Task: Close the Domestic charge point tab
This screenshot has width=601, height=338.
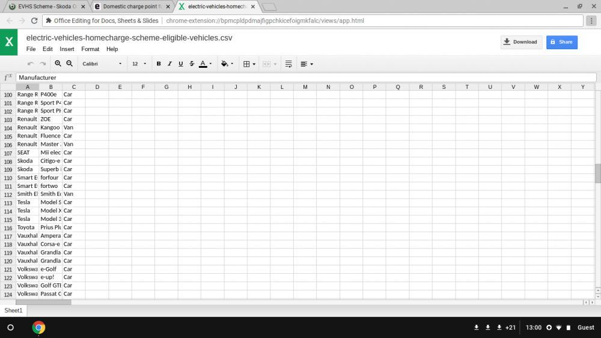Action: click(x=168, y=7)
